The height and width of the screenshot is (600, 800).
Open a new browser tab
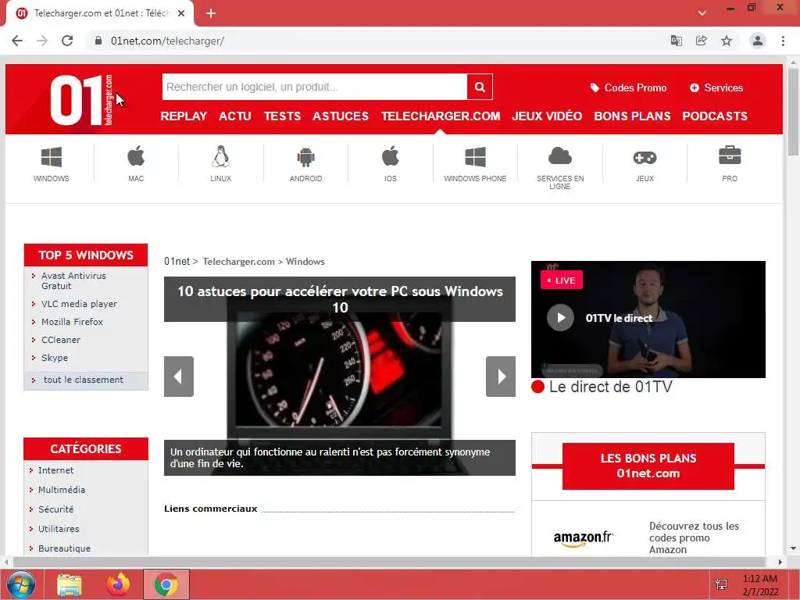pyautogui.click(x=211, y=14)
